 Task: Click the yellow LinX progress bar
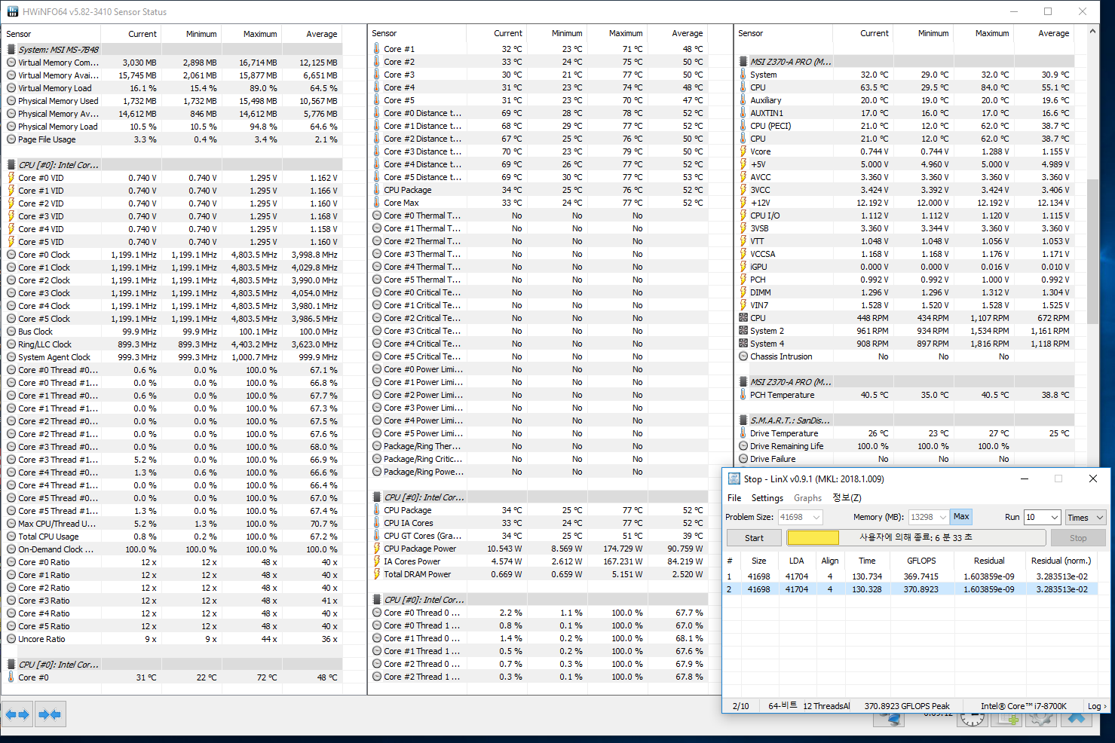[813, 537]
